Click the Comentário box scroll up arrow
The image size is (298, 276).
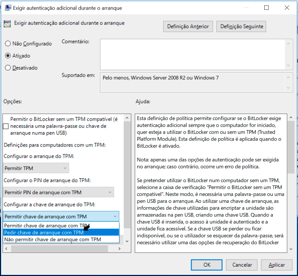(x=288, y=44)
